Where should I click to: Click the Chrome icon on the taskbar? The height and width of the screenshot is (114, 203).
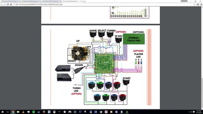[x=13, y=112]
